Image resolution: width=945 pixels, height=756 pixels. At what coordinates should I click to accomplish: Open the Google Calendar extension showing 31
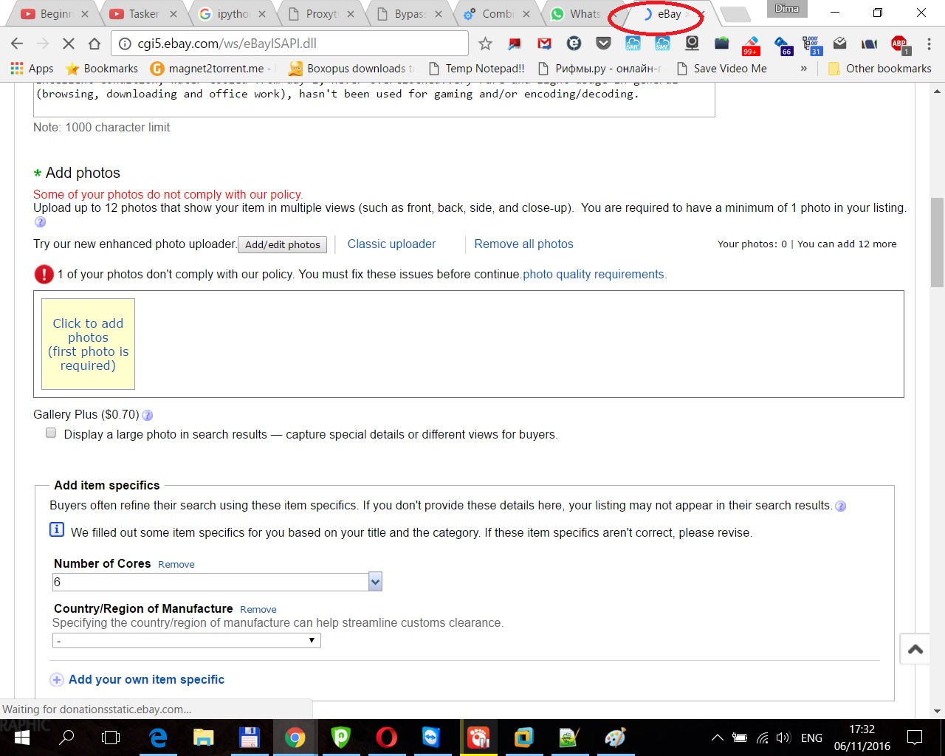(813, 44)
